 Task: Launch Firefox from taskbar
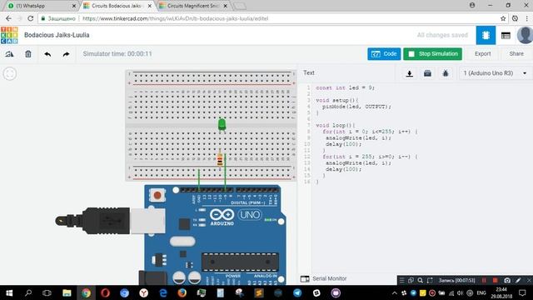pos(182,292)
